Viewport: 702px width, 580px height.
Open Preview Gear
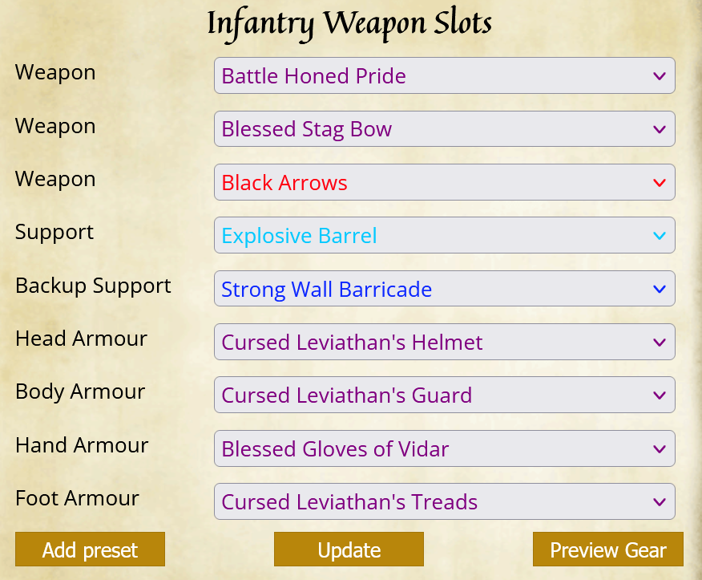(608, 549)
